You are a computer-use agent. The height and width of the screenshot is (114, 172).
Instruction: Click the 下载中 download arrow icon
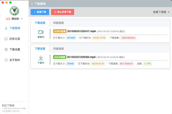(x=41, y=58)
